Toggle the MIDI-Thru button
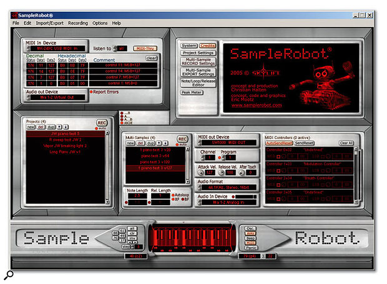Screen dimensions: 387x284 145,49
